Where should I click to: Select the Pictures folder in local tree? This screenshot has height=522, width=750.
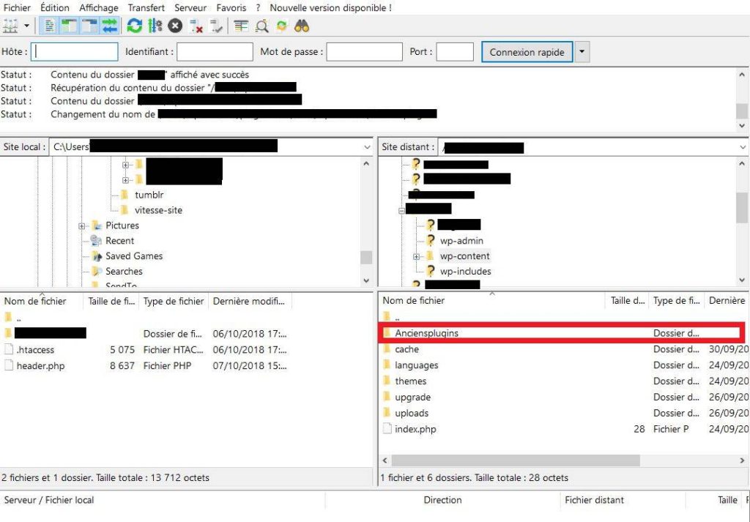point(122,225)
